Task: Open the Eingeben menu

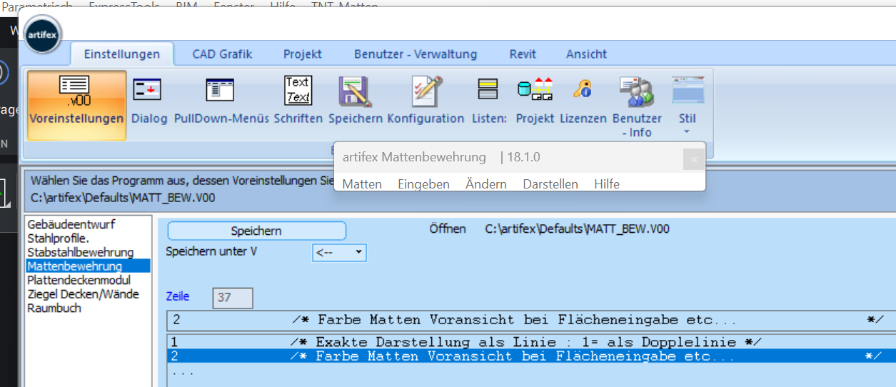Action: [x=423, y=184]
